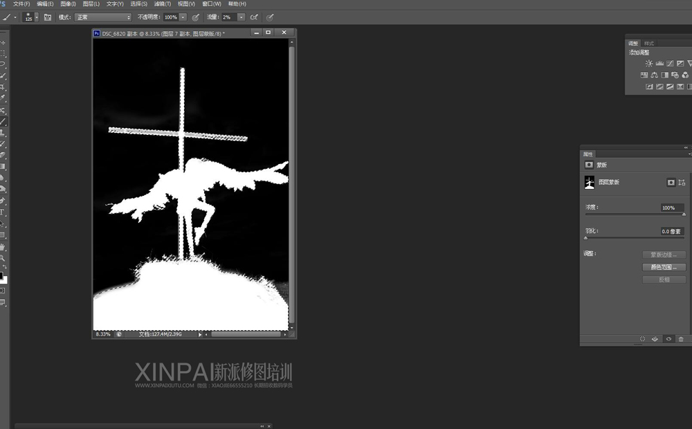
Task: Select the vector mask button
Action: [682, 182]
